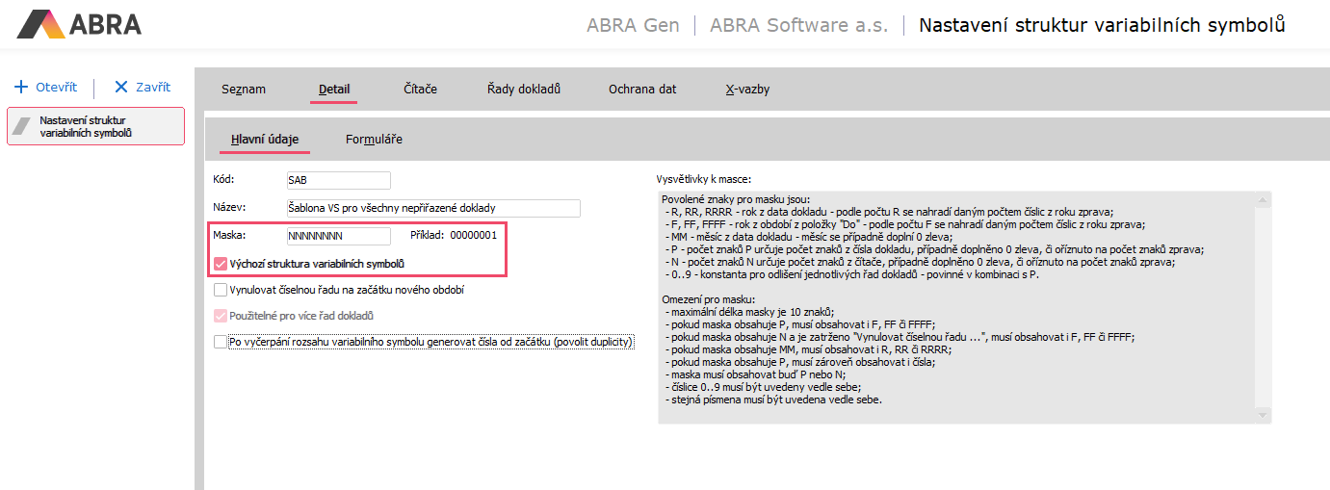
Task: Click the agenda icon in left panel
Action: tap(23, 127)
